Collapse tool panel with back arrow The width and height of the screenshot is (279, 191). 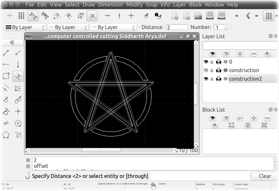(12, 42)
